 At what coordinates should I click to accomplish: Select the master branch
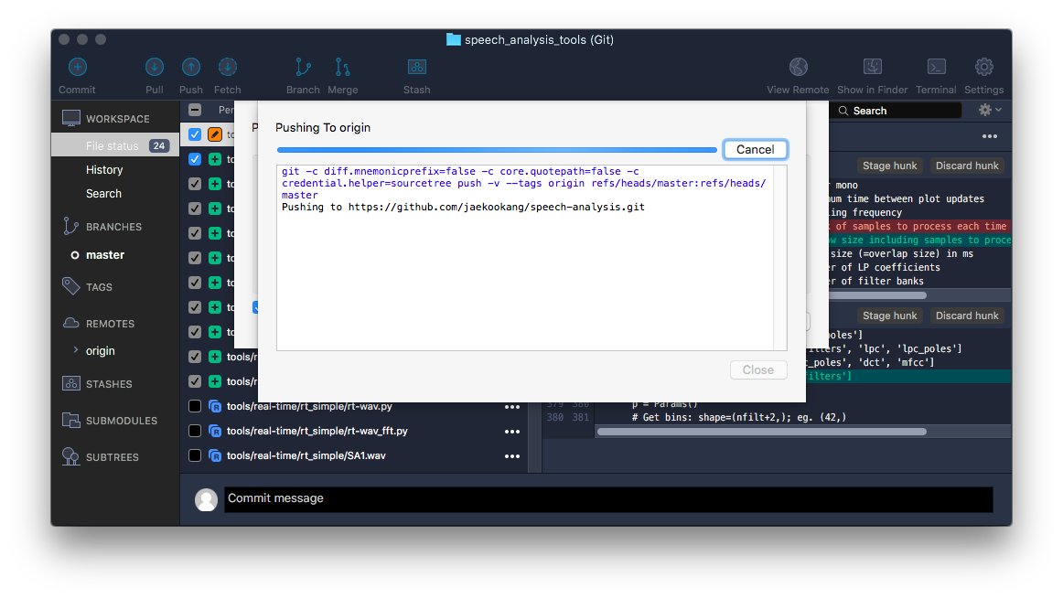(x=105, y=255)
